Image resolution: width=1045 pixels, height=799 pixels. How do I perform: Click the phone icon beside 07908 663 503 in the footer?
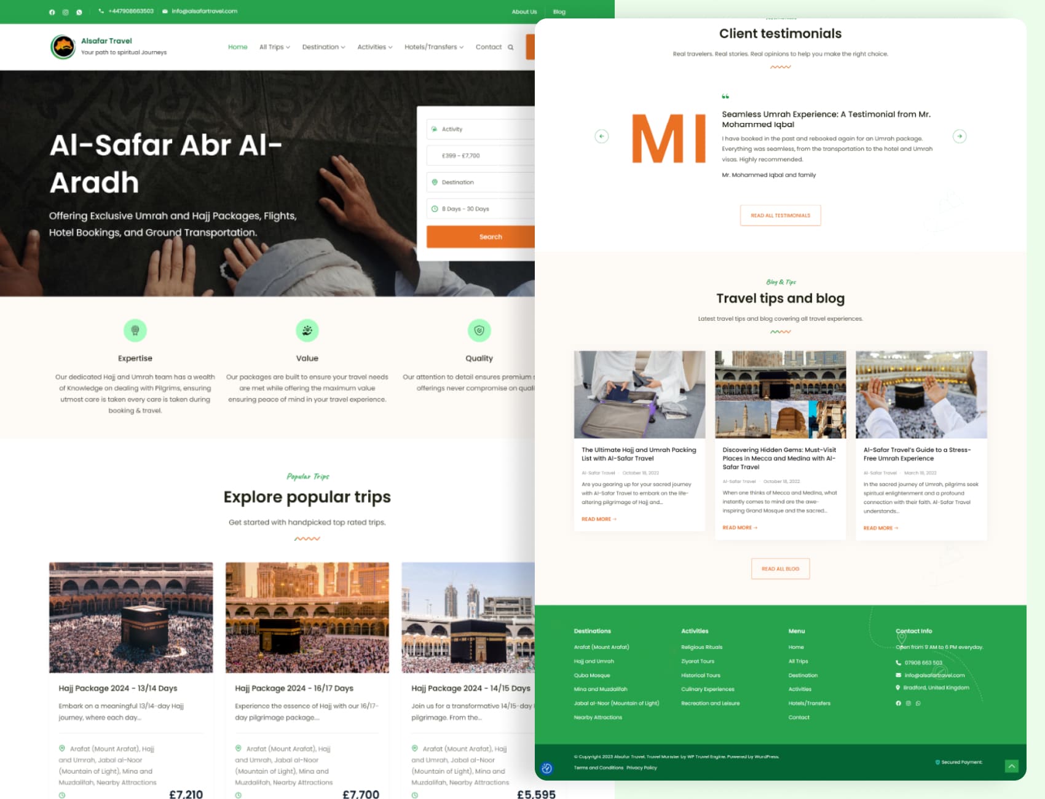pos(898,663)
